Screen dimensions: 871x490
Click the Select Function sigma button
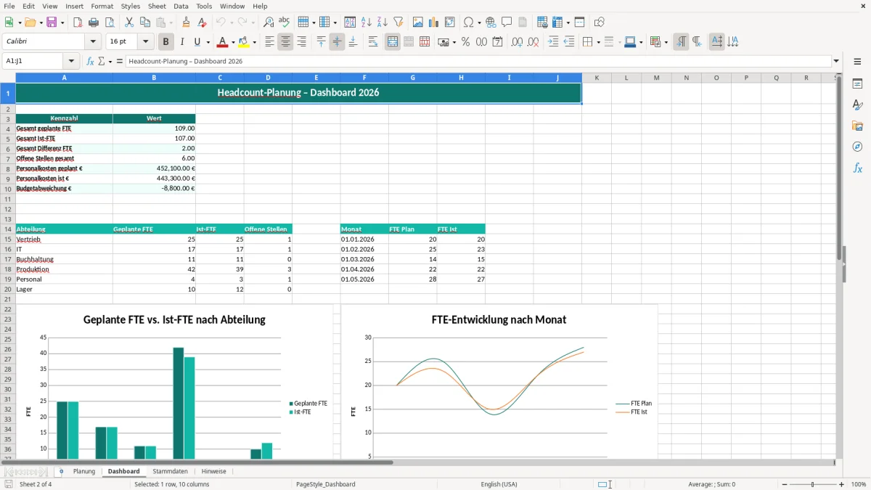pyautogui.click(x=102, y=61)
